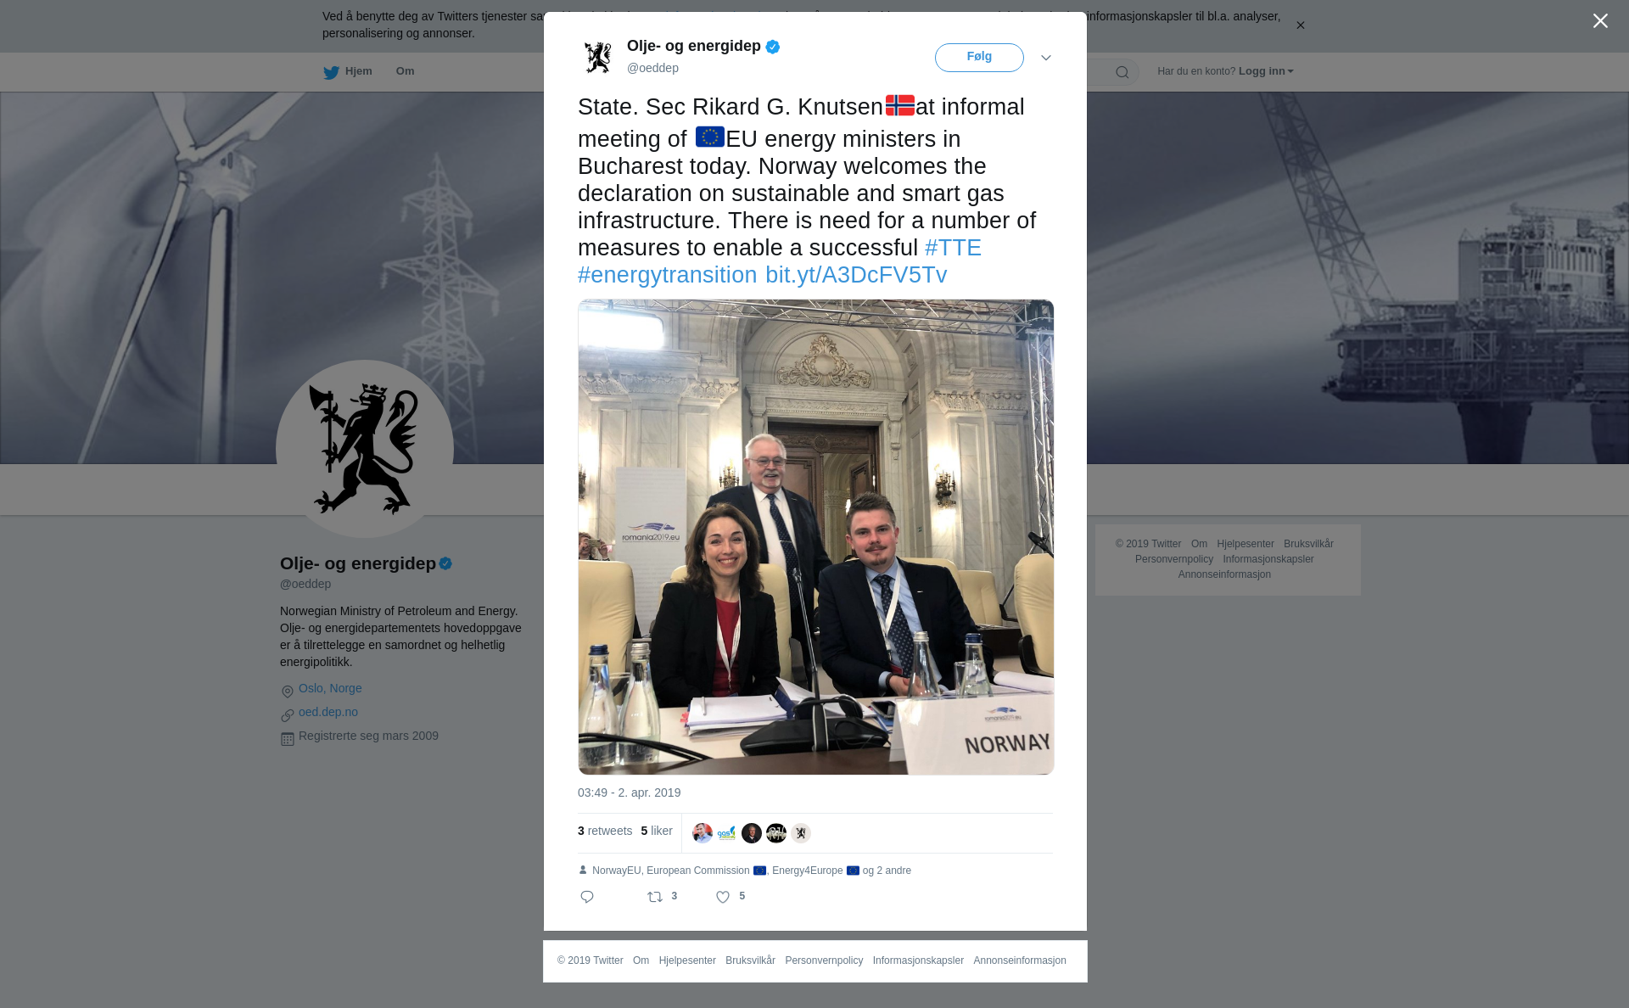This screenshot has width=1629, height=1008.
Task: Dismiss the cookie notice banner
Action: pyautogui.click(x=1300, y=25)
